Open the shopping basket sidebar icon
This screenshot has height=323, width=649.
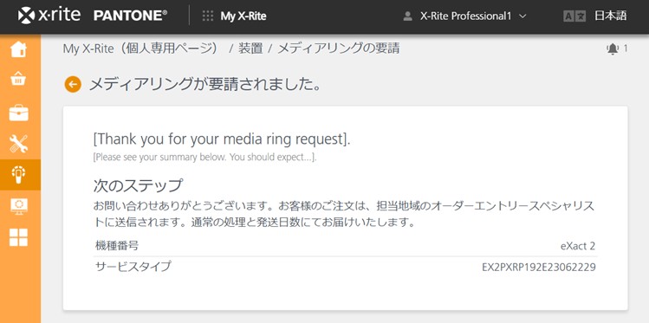[18, 79]
